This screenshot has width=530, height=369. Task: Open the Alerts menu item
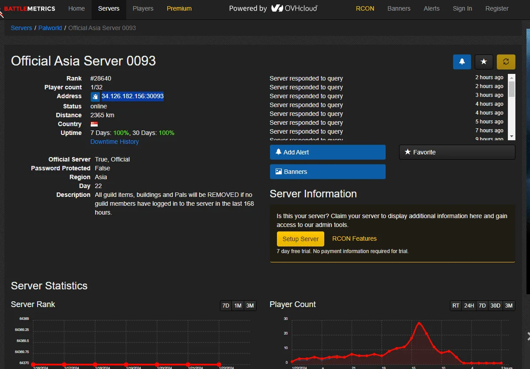432,8
